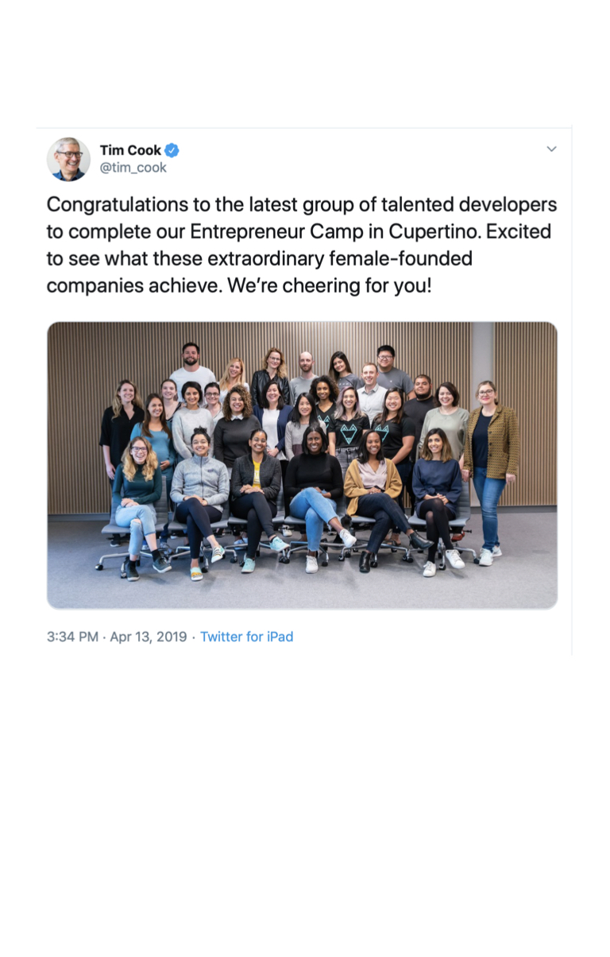610x957 pixels.
Task: Click the blue verified badge
Action: (172, 150)
